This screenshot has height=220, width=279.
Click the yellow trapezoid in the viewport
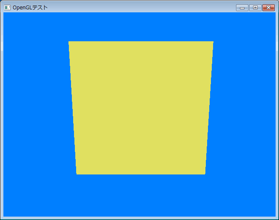point(141,108)
